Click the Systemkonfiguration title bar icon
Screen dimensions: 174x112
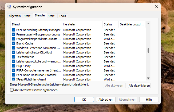coord(9,7)
